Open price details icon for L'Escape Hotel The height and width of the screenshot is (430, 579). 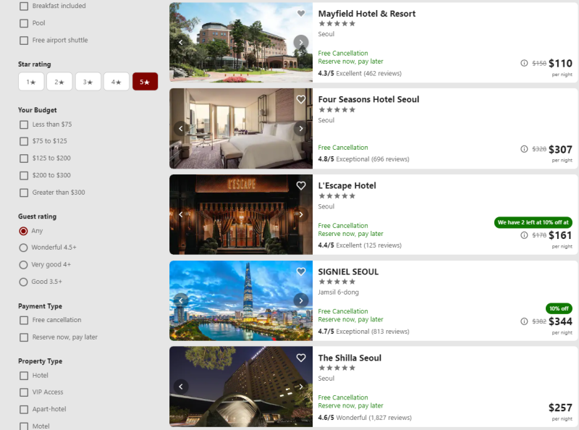pos(524,235)
